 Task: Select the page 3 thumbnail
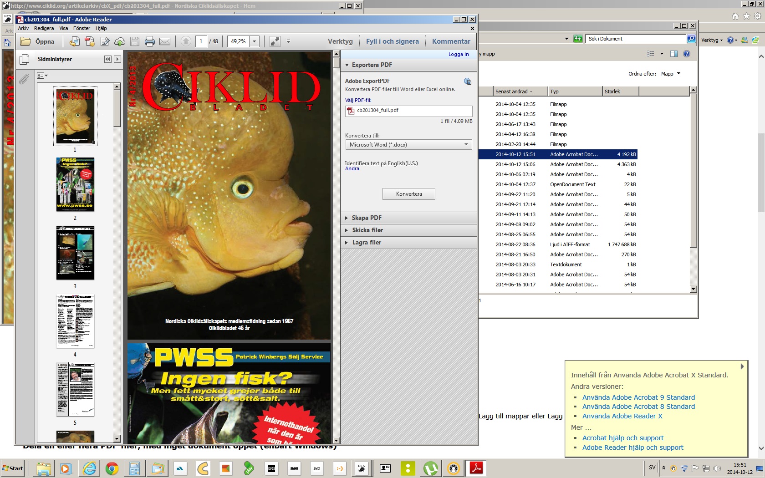click(x=75, y=253)
